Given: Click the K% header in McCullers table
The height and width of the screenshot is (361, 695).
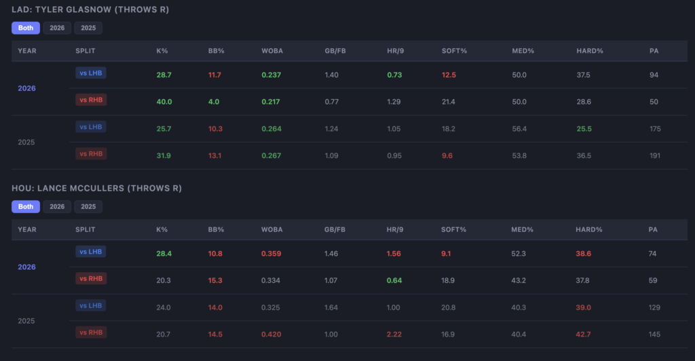Looking at the screenshot, I should [x=162, y=229].
